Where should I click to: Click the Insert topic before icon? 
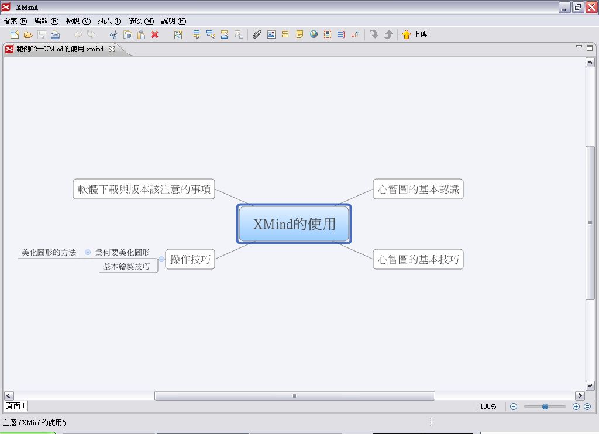point(225,35)
